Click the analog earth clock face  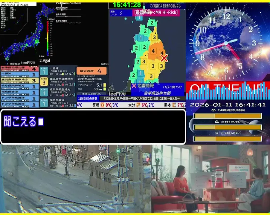[226, 43]
